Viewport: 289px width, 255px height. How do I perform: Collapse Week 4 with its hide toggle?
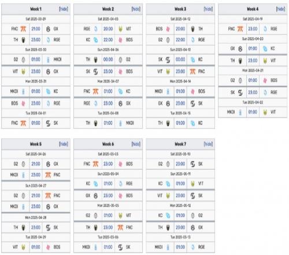pyautogui.click(x=280, y=9)
